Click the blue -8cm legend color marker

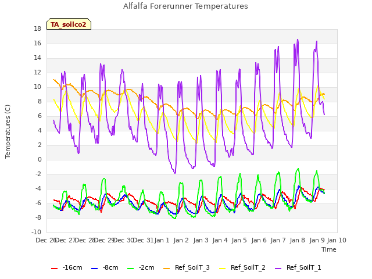94,269
